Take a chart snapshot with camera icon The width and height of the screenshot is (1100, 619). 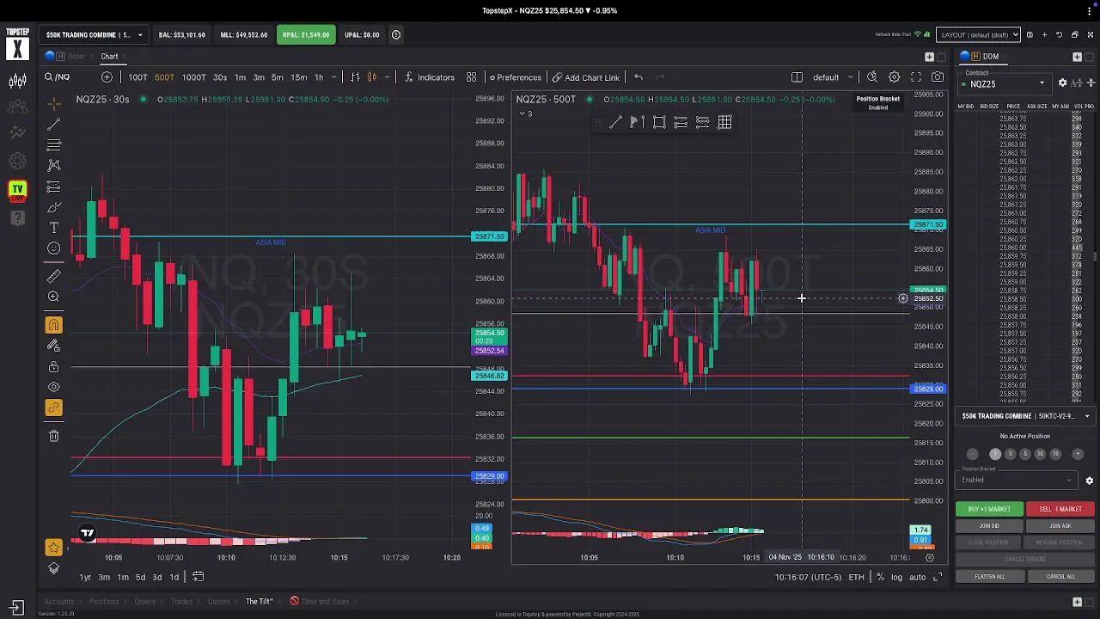938,77
